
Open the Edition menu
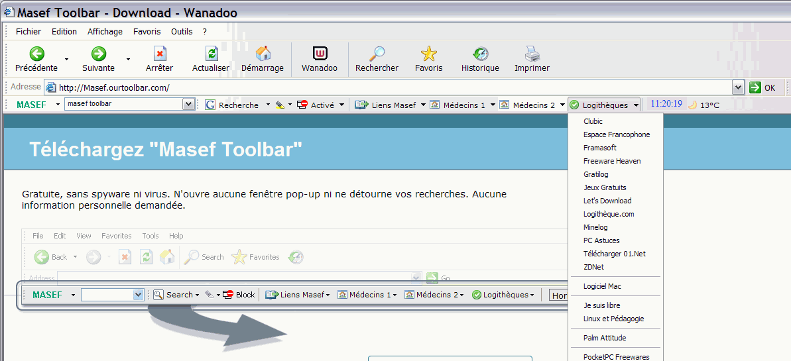[x=64, y=31]
